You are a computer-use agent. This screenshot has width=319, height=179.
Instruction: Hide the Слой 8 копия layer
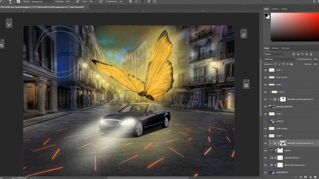coord(265,128)
